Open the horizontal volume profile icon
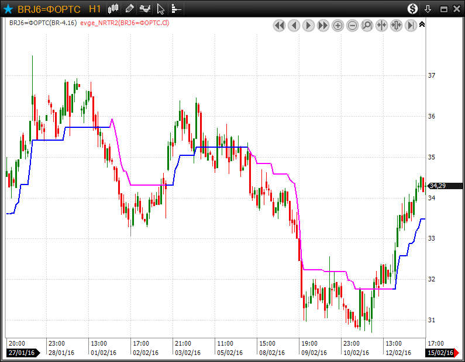 (x=176, y=9)
